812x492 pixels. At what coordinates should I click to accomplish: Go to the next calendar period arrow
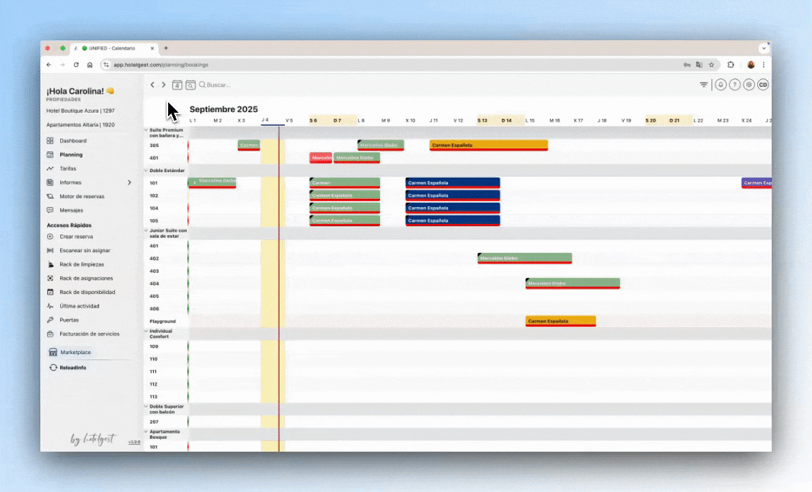pos(163,85)
